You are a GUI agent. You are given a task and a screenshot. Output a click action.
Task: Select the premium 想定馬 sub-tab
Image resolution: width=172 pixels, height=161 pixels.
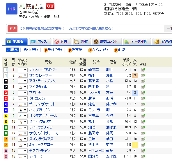75,50
